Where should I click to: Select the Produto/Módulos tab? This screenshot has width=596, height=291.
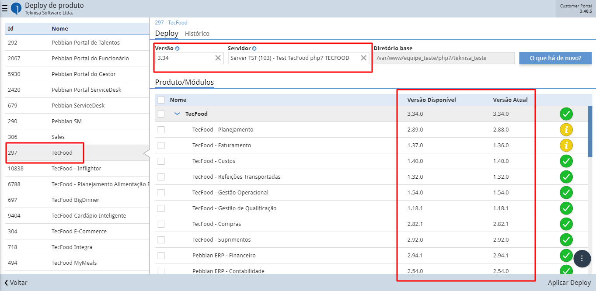[185, 82]
